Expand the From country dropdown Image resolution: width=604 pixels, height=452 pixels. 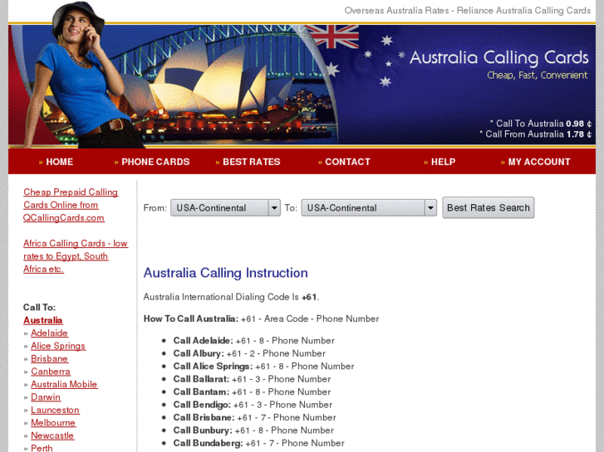point(225,207)
